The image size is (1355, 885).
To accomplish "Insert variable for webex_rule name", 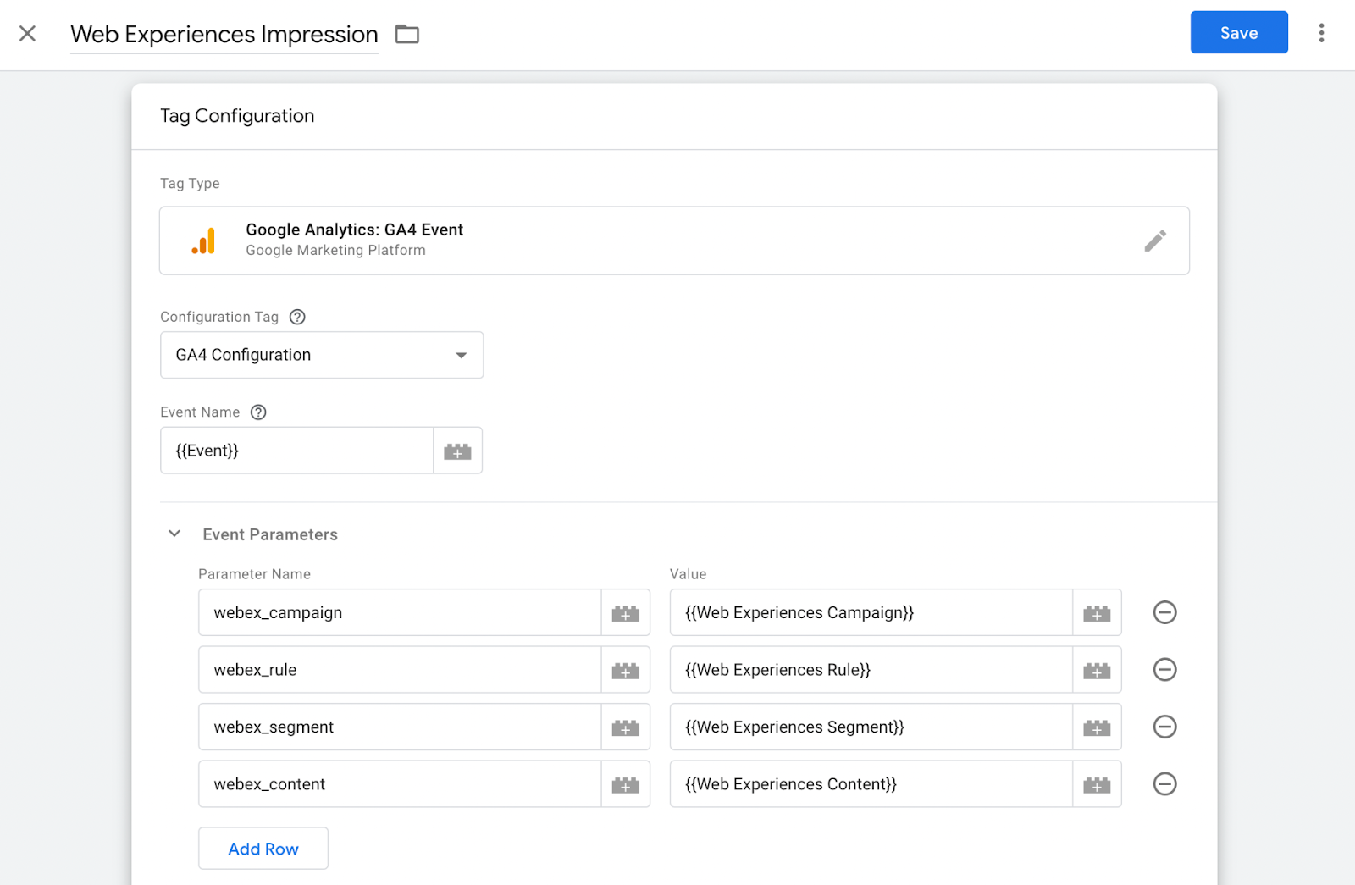I will tap(626, 671).
